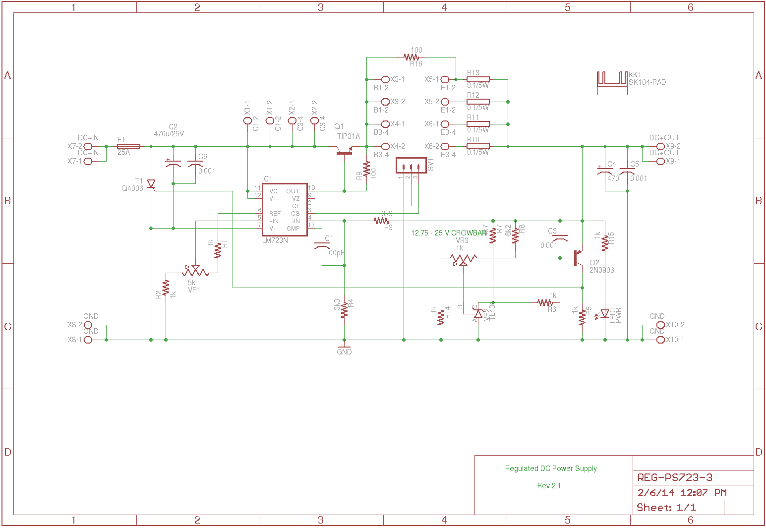Click the "Sheet: 1/1" label in title block
Viewport: 766px width, 528px height.
[666, 507]
